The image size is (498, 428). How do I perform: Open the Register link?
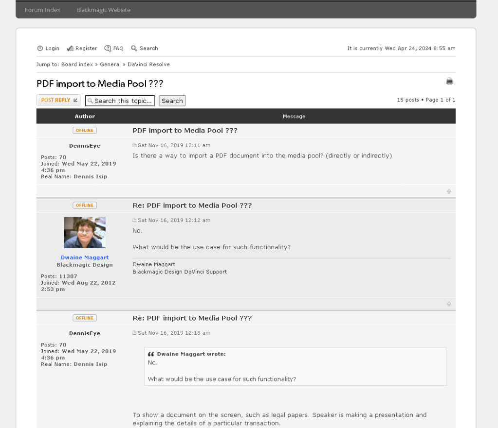(x=86, y=48)
